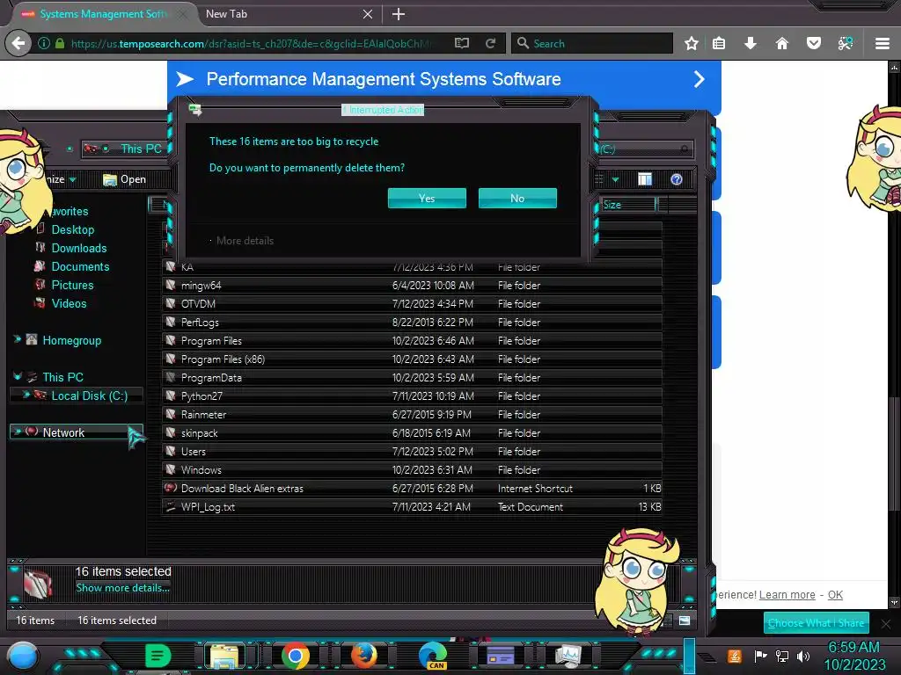Toggle preview pane icon in Explorer

[645, 179]
